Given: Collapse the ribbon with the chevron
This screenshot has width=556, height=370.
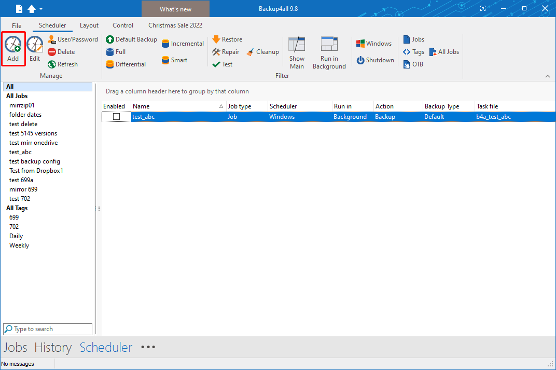Looking at the screenshot, I should click(x=548, y=76).
